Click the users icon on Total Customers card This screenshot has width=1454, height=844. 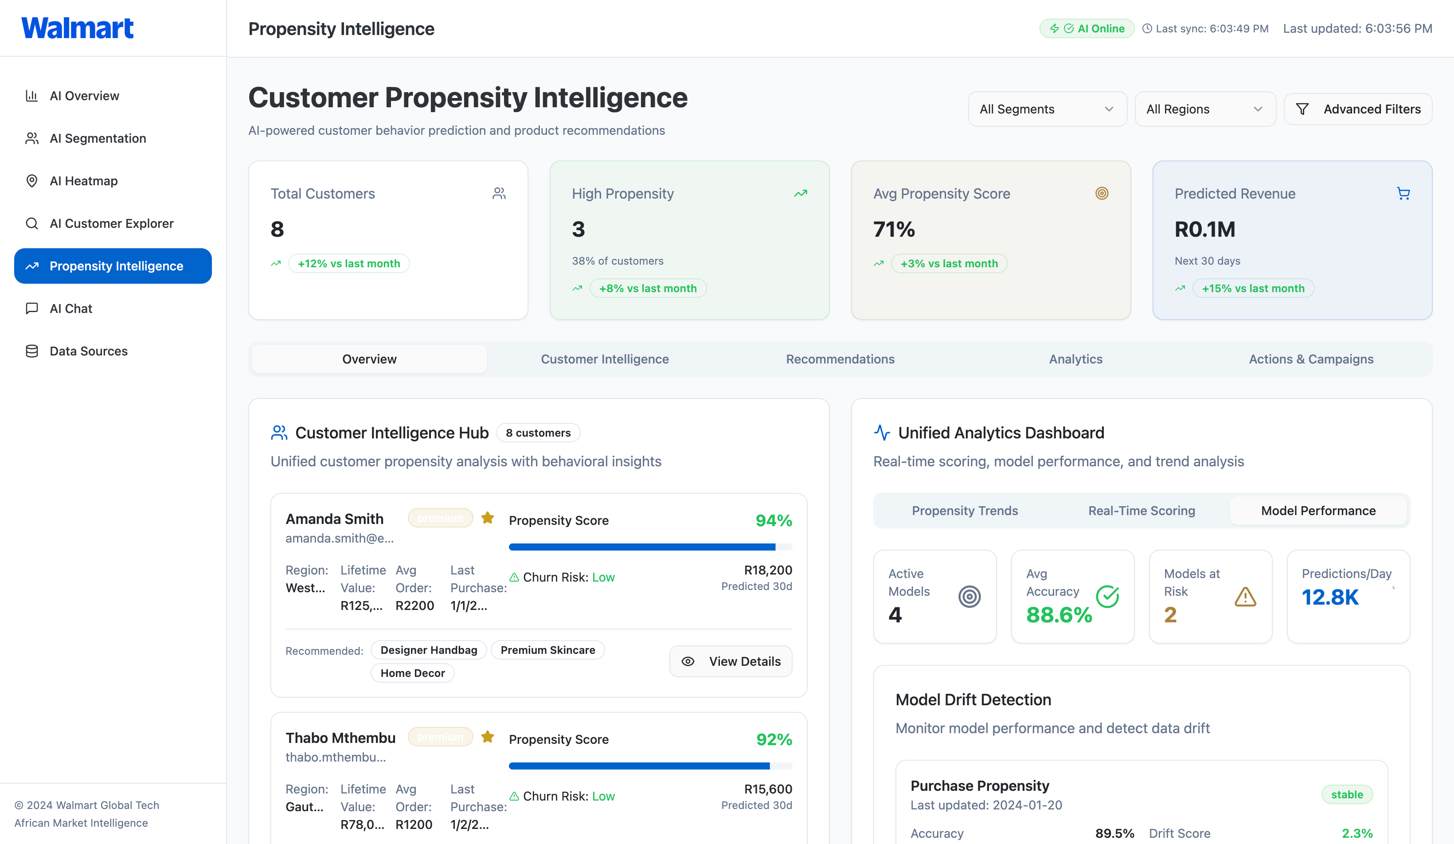click(499, 193)
